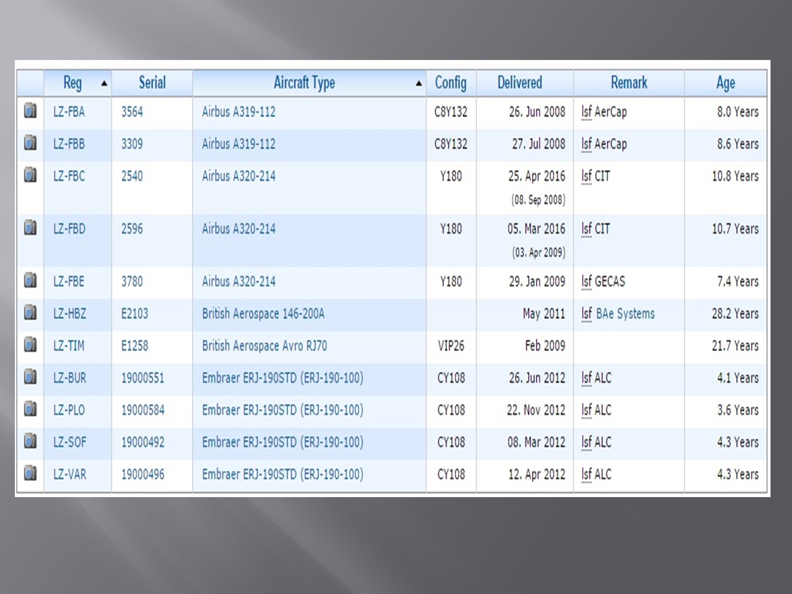Select delivered date 25. Apr 2016

536,176
